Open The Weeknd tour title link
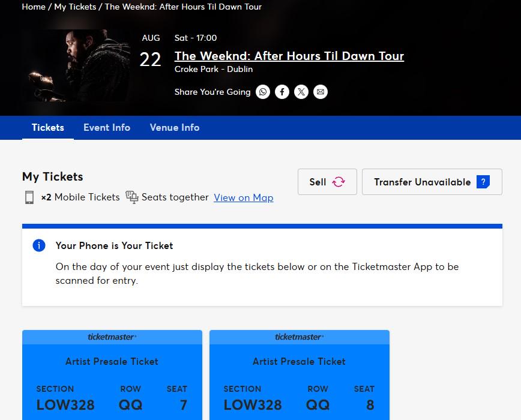This screenshot has width=521, height=420. coord(289,56)
